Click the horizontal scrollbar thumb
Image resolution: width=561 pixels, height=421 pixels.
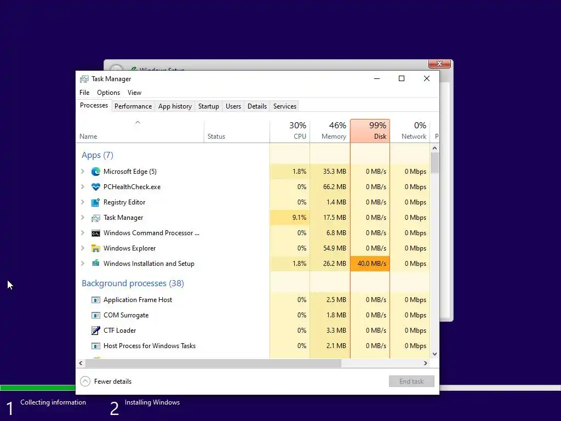[x=213, y=363]
